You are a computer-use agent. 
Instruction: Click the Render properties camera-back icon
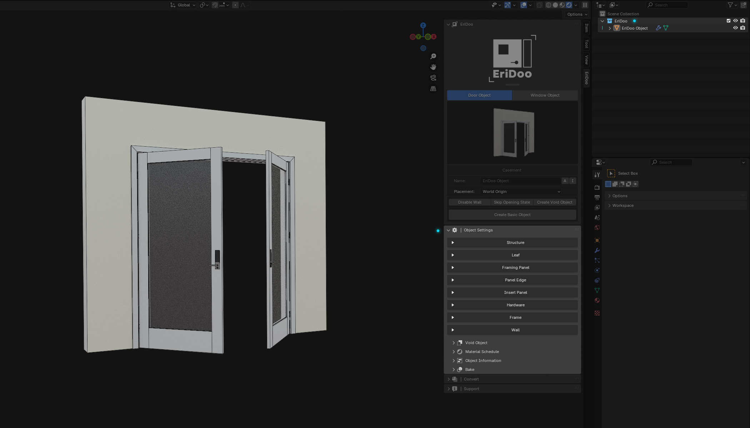tap(597, 187)
